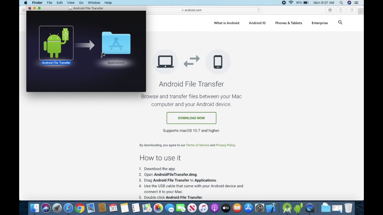This screenshot has height=215, width=383.
Task: Click 'Supports macOS 10.7 and higher.' text
Action: 191,130
